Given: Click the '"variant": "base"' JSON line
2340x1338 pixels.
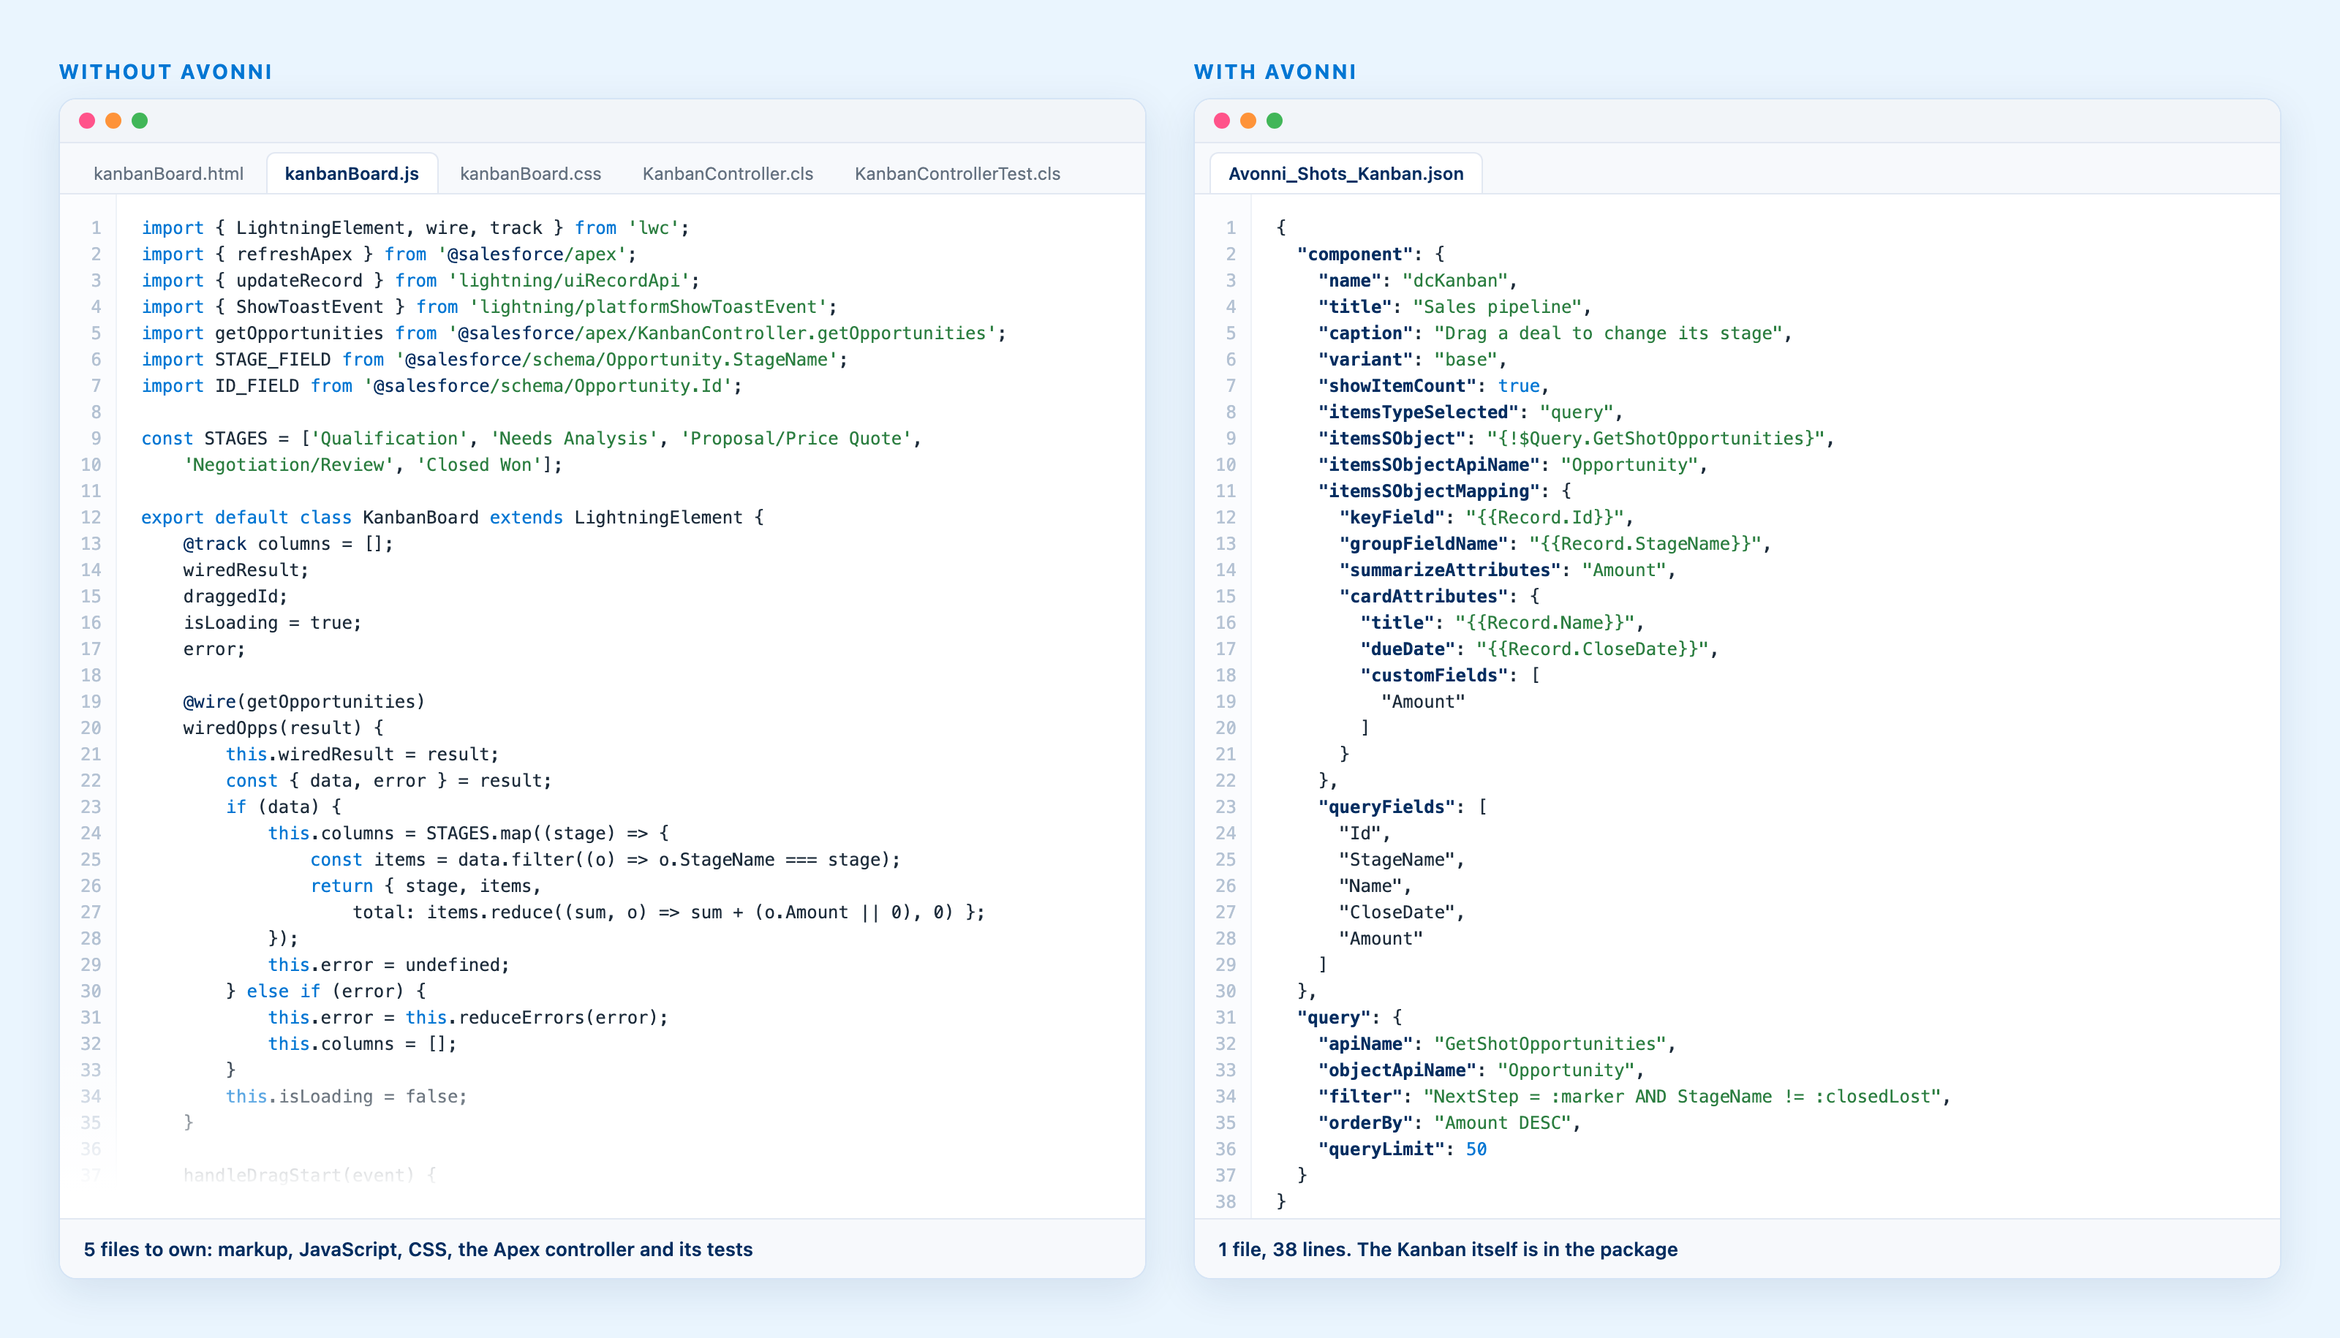Looking at the screenshot, I should pyautogui.click(x=1412, y=359).
